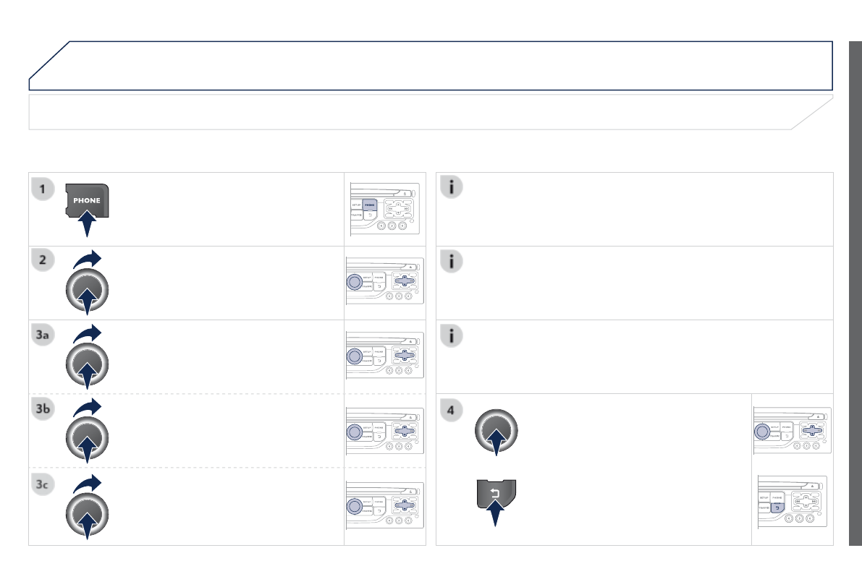Click the step 4 number badge
Screen dimensions: 862x574
pyautogui.click(x=452, y=410)
